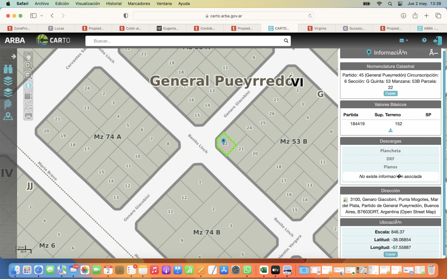
Task: Download the Plancheta file
Action: [x=390, y=151]
